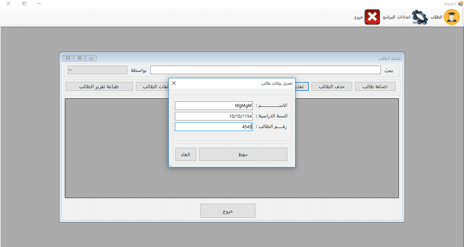Minimize the main Form1 window
The width and height of the screenshot is (464, 247).
[x=39, y=3]
